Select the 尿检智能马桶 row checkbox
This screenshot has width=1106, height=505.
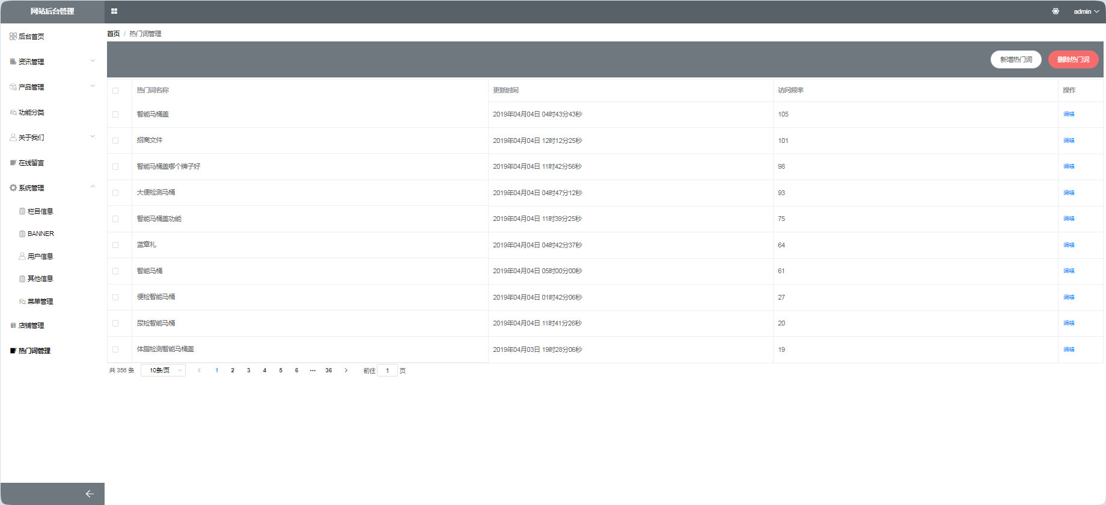[x=115, y=323]
